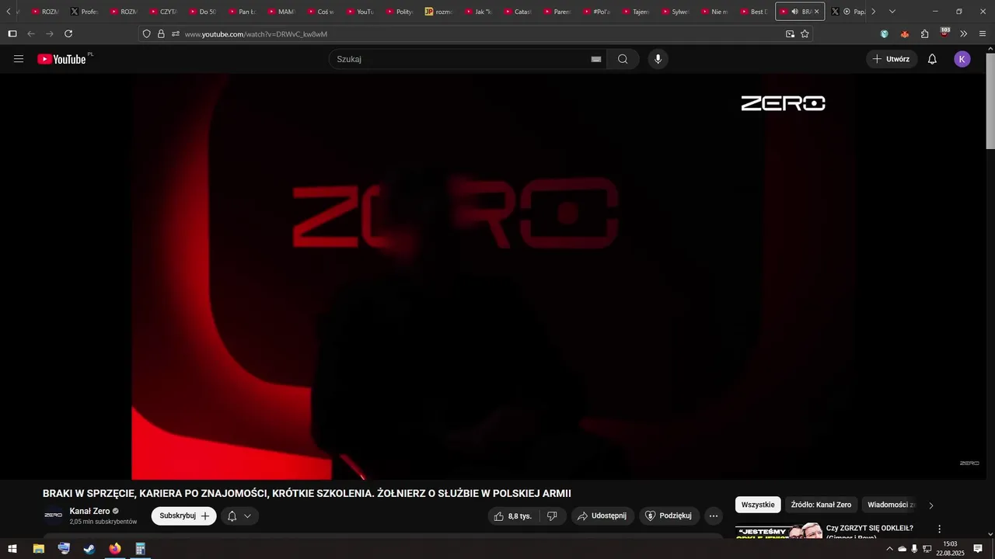Open the picture-in-picture icon in address bar
This screenshot has height=559, width=995.
pos(790,34)
